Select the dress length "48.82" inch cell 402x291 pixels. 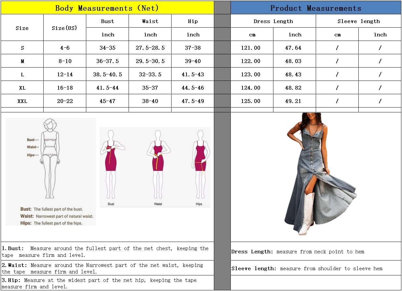click(x=295, y=88)
